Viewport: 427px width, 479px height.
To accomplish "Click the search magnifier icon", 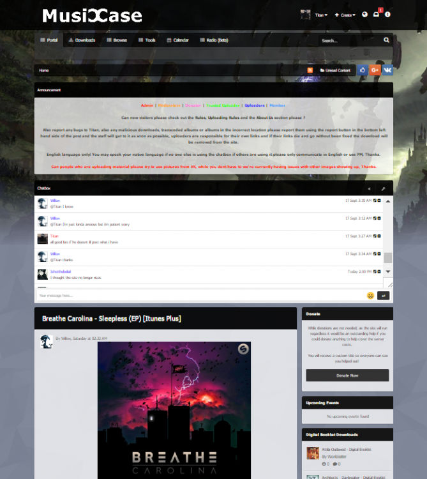I will click(386, 40).
